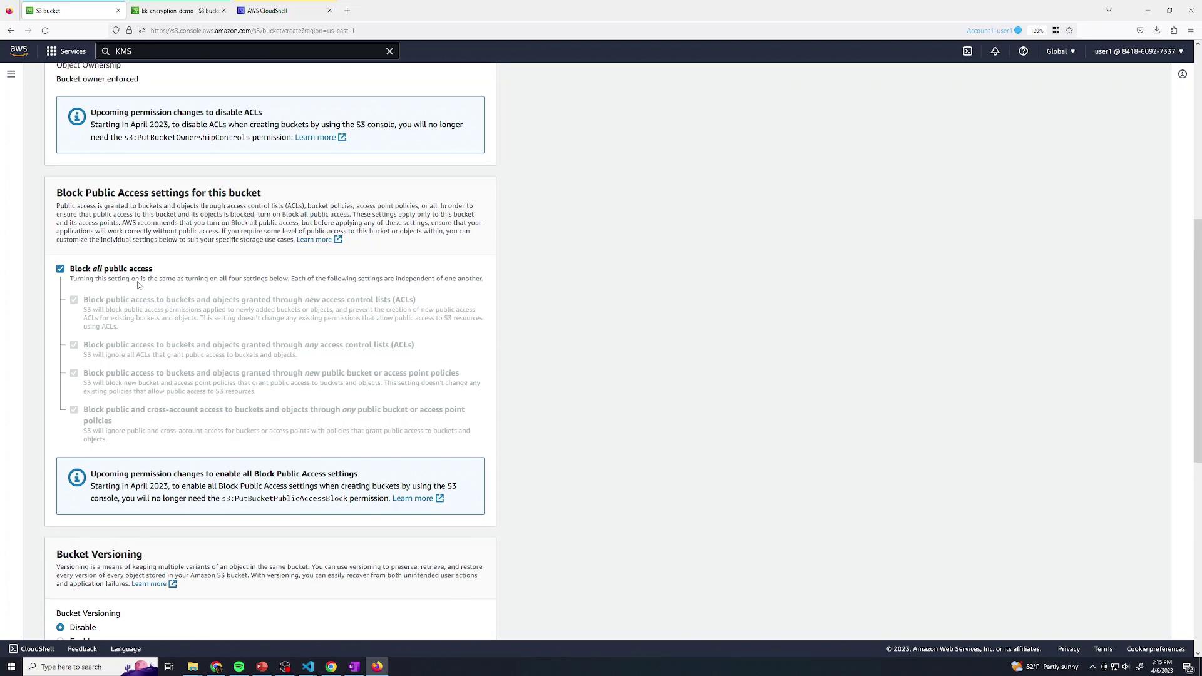The image size is (1202, 676).
Task: Open the notifications bell
Action: coord(995,51)
